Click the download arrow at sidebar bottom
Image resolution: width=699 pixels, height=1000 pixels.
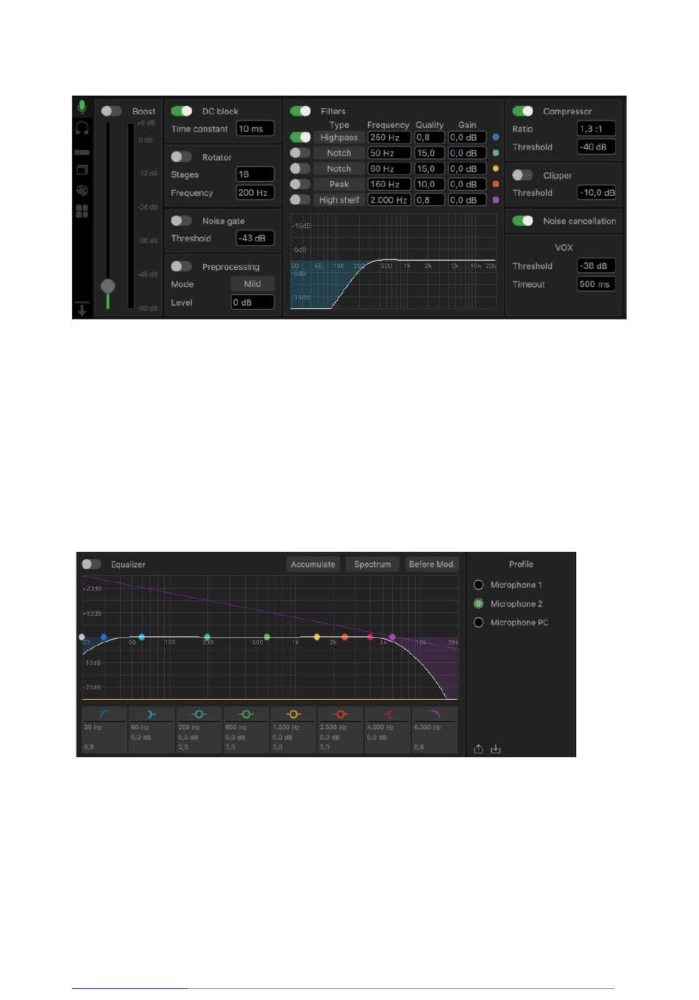coord(82,309)
